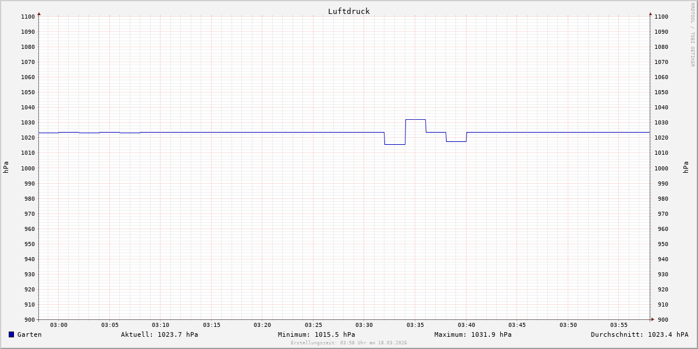The width and height of the screenshot is (698, 349).
Task: Click the red arrow tip ending the time axis
Action: point(653,319)
